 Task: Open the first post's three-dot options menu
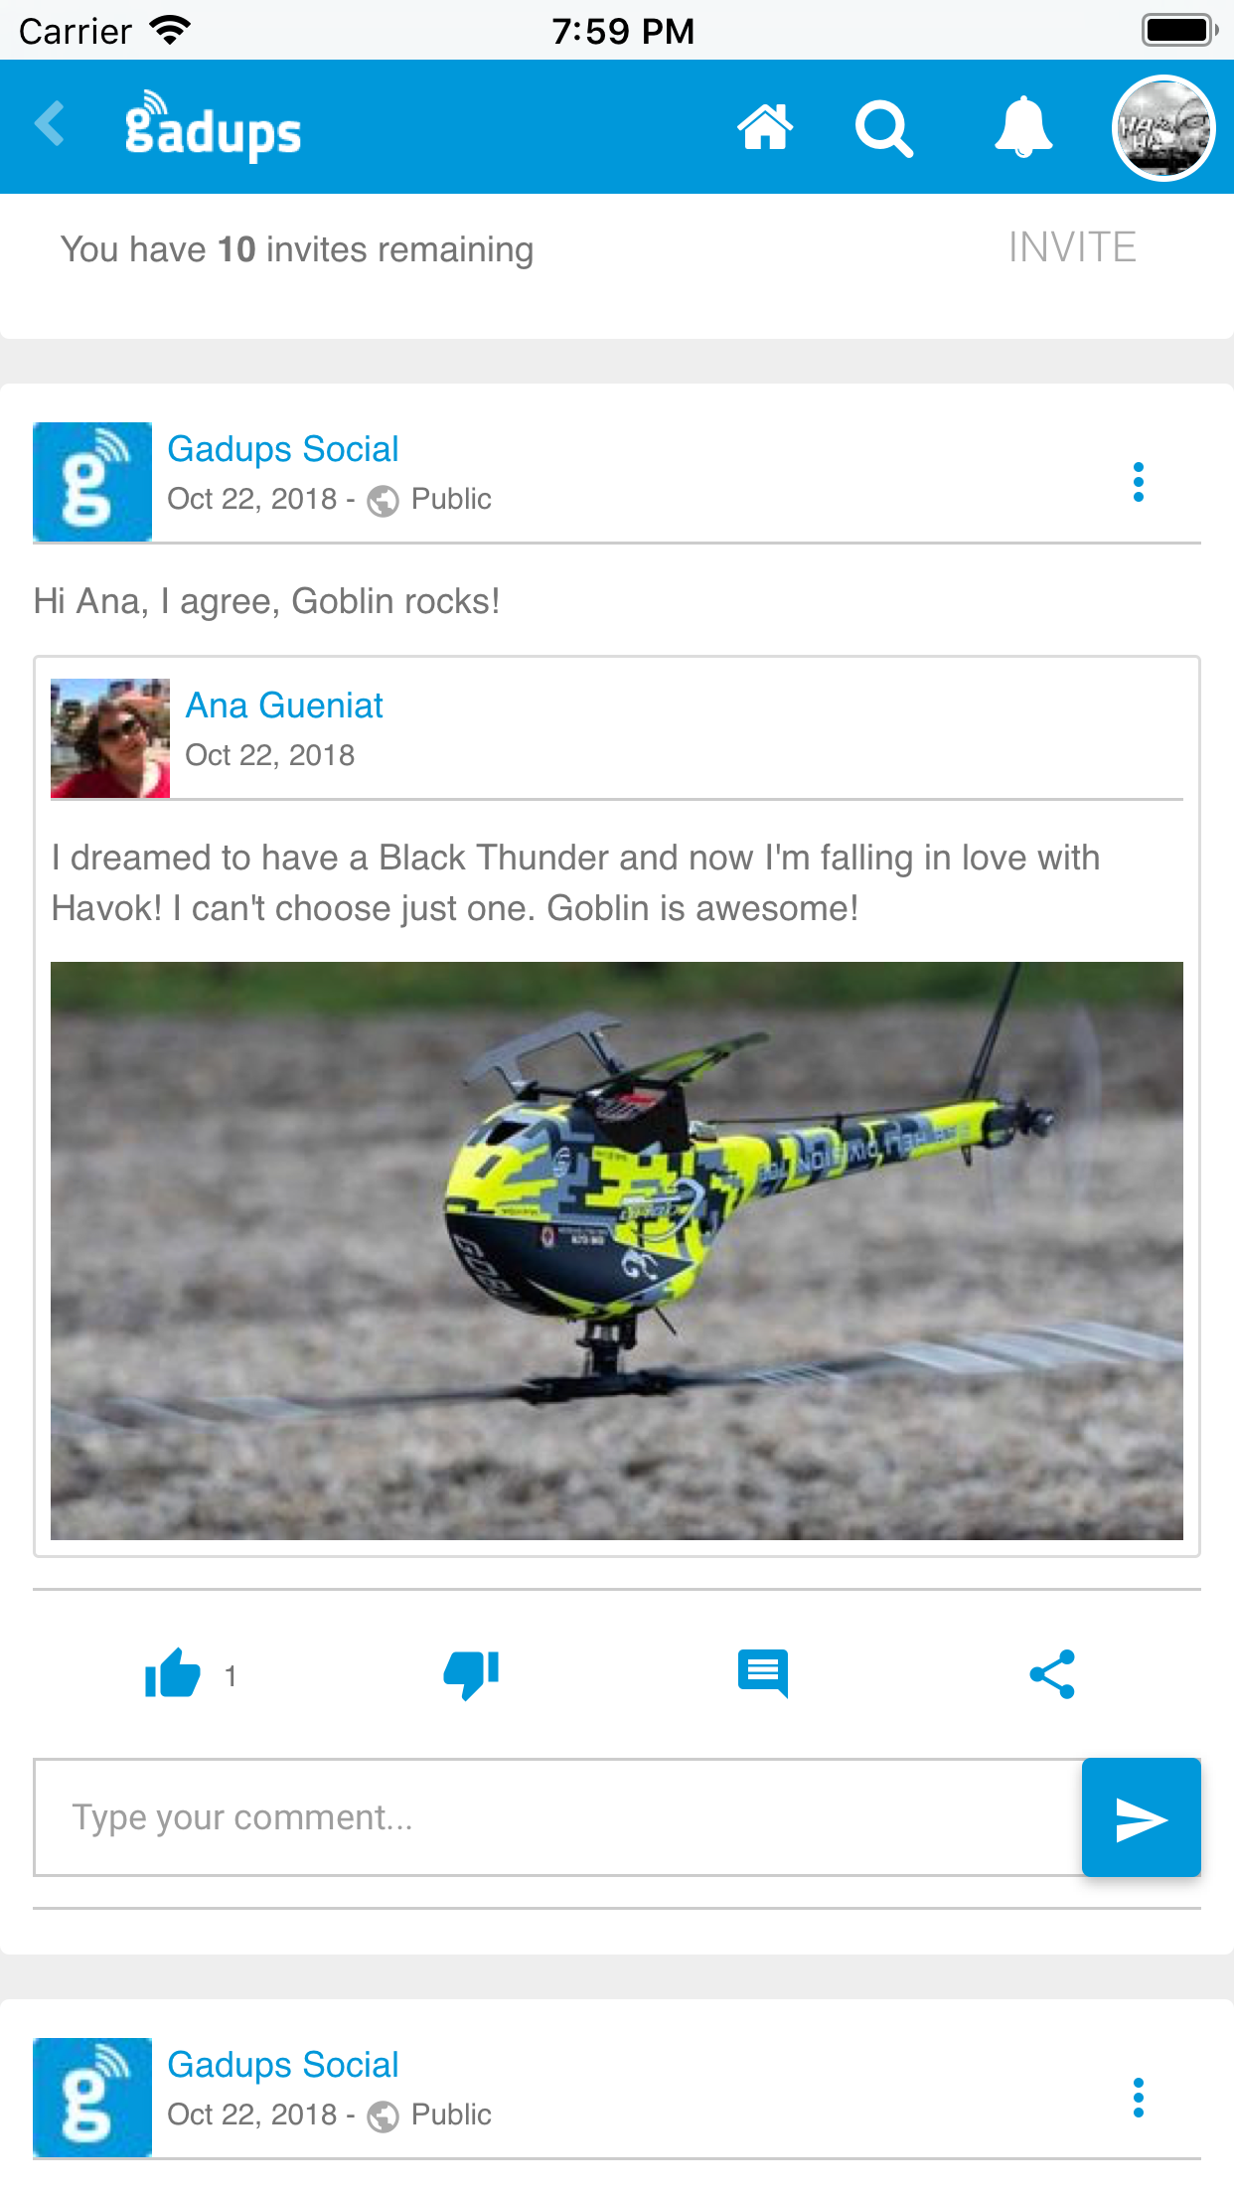click(1139, 482)
